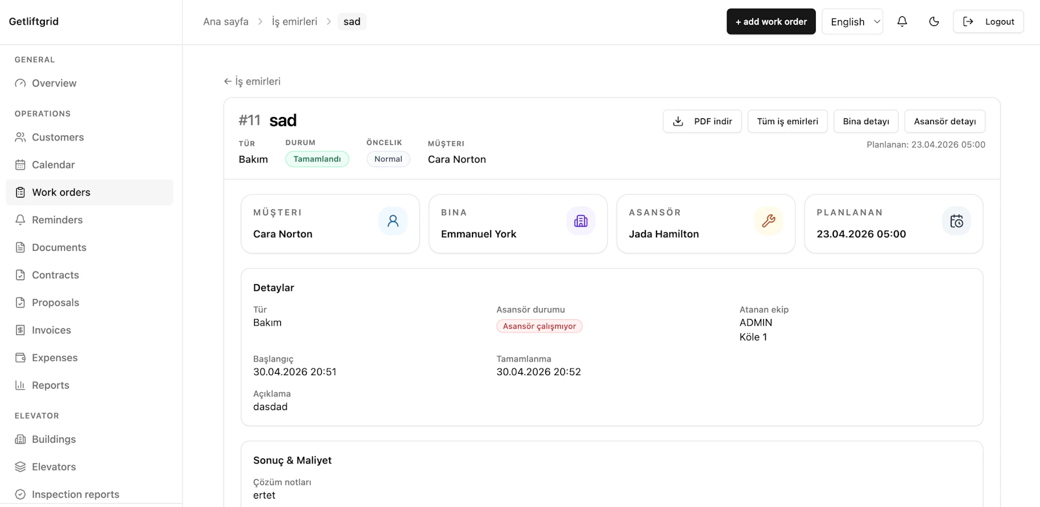Screen dimensions: 1040x507
Task: Open Documents in sidebar menu
Action: coord(90,248)
